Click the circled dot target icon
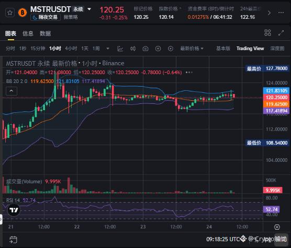 (x=171, y=49)
